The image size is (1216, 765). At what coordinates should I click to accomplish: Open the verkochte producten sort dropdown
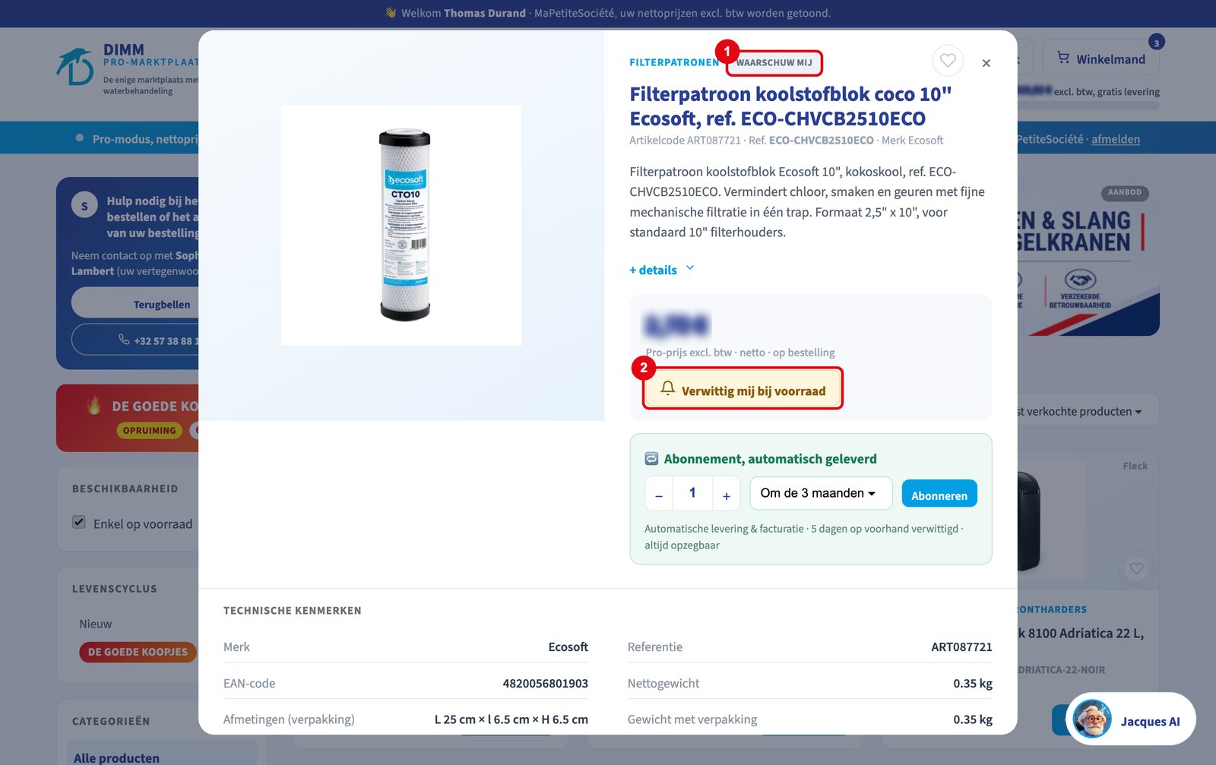tap(1081, 411)
